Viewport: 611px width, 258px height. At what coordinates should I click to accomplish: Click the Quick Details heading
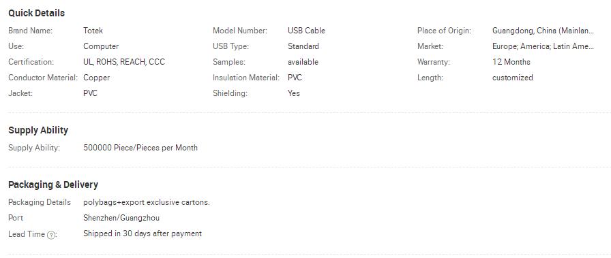pyautogui.click(x=36, y=13)
